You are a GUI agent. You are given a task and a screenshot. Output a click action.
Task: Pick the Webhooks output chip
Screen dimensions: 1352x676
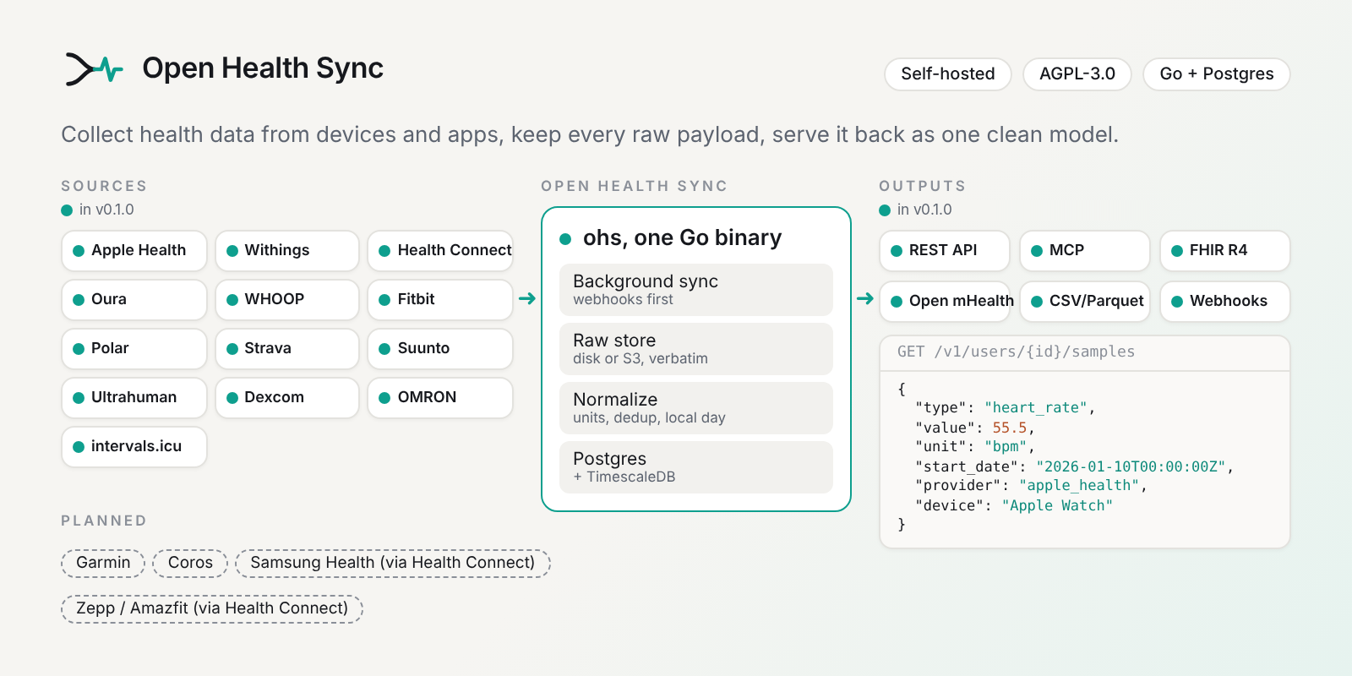click(x=1225, y=302)
